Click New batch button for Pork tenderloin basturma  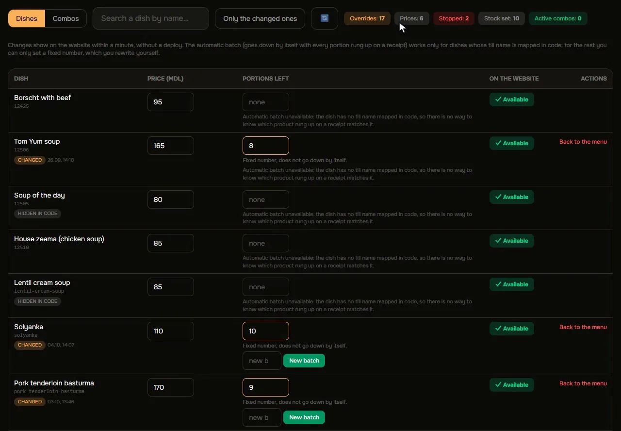click(304, 417)
